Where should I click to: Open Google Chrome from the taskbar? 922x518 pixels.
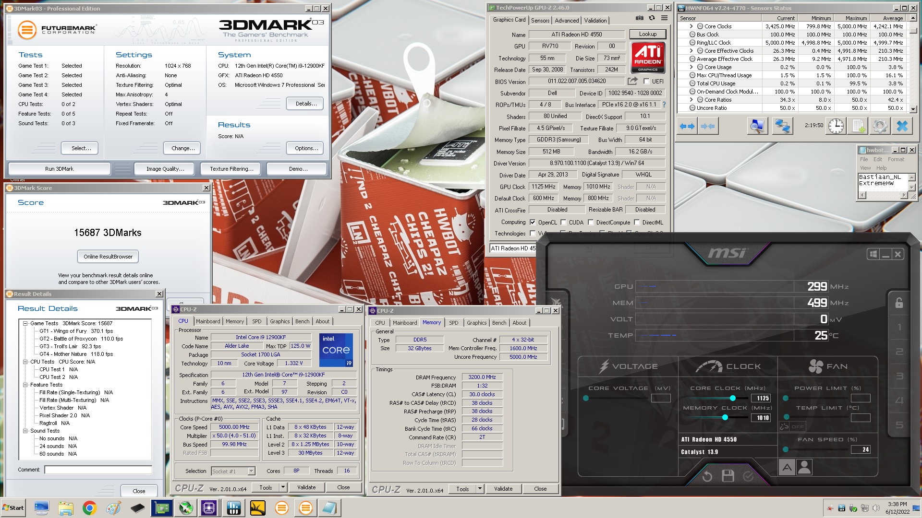89,508
